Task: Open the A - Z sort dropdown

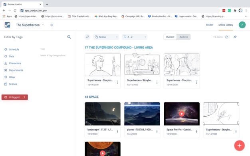Action: tap(135, 37)
